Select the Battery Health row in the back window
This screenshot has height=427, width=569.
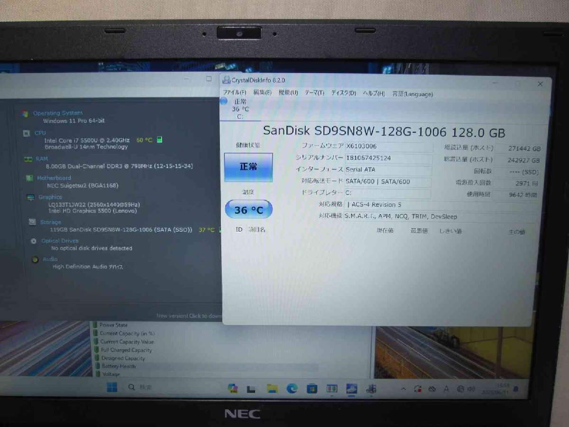tap(119, 366)
